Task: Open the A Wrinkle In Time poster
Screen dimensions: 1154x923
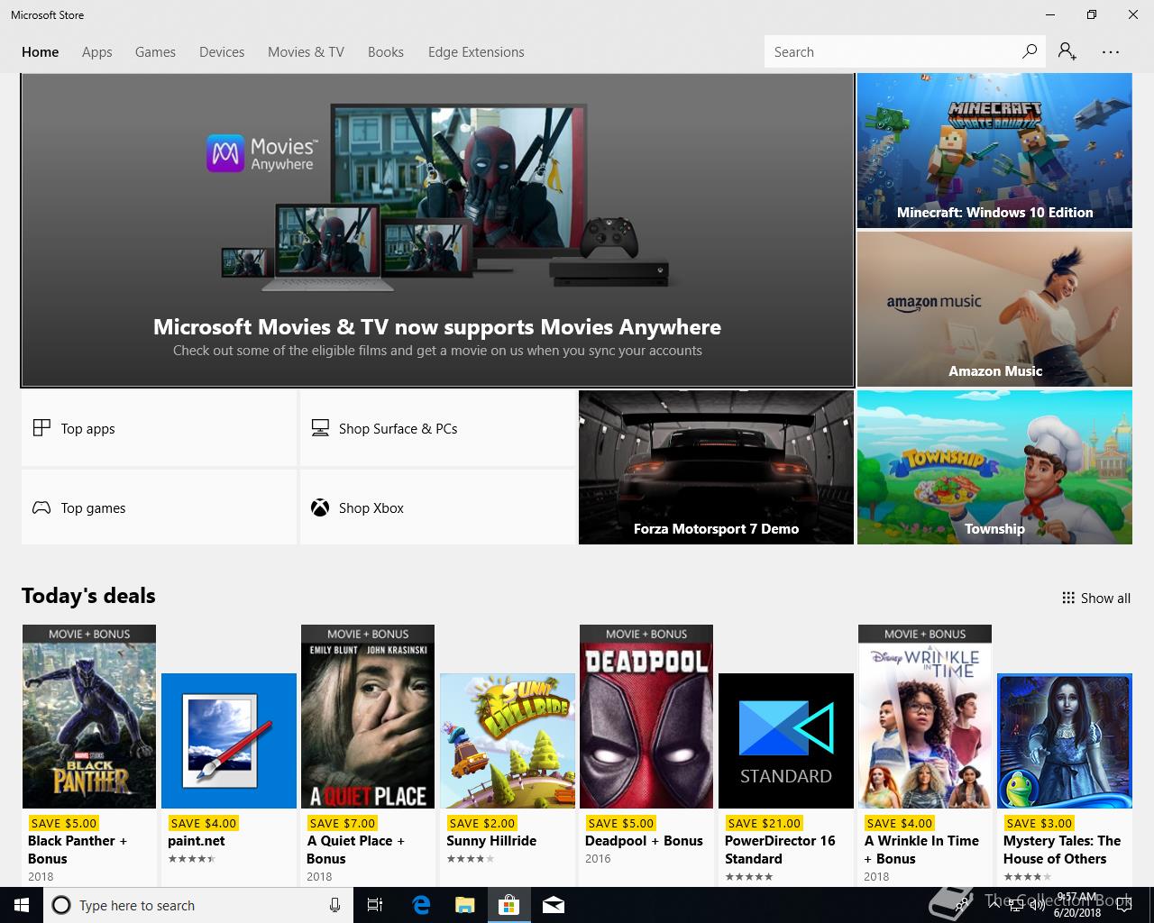Action: click(x=925, y=717)
